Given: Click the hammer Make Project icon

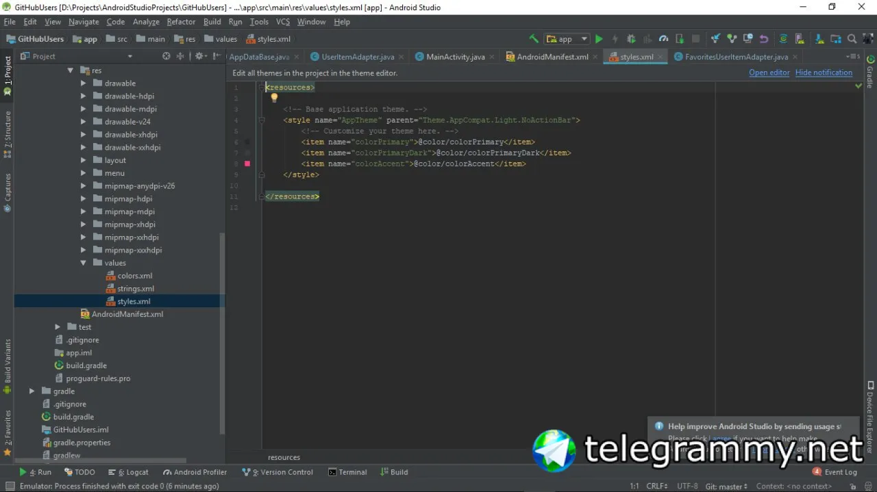Looking at the screenshot, I should tap(534, 39).
